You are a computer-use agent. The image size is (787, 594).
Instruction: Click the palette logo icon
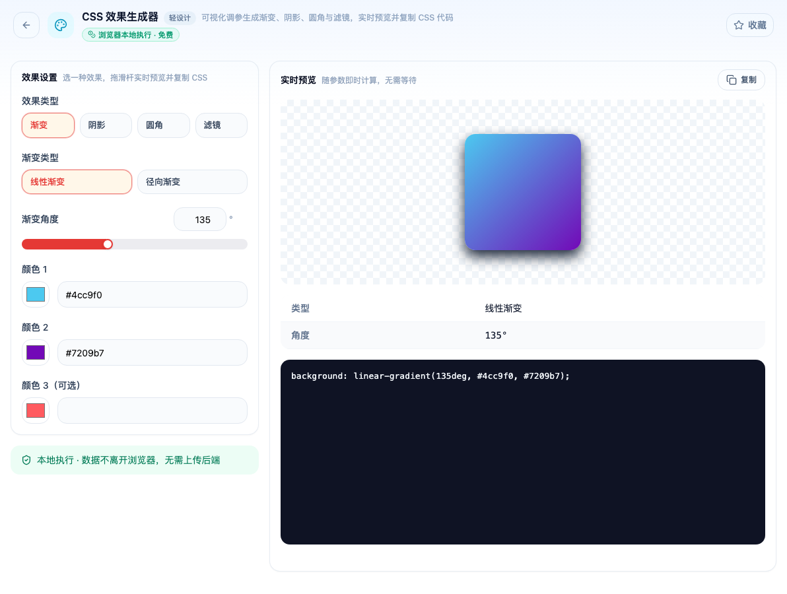coord(61,25)
